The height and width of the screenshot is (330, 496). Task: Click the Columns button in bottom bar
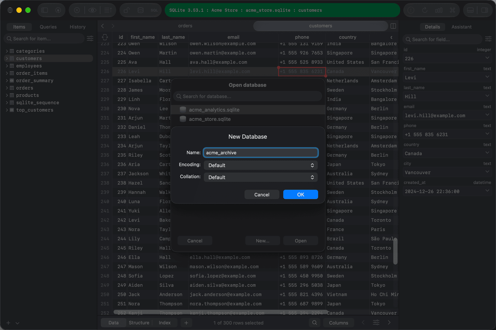coord(339,323)
